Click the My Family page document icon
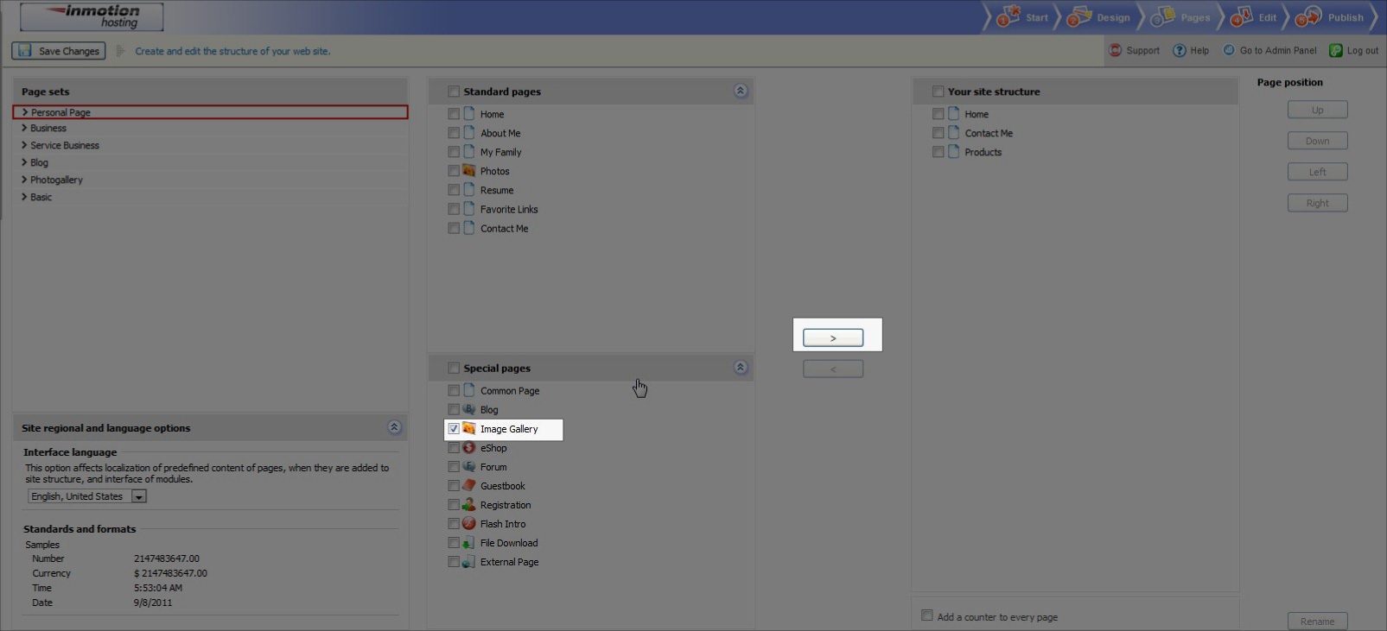This screenshot has height=631, width=1387. pyautogui.click(x=469, y=152)
